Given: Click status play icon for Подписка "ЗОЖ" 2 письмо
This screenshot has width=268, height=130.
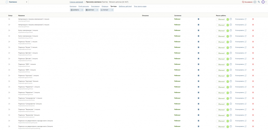Looking at the screenshot, I should click(9, 70).
